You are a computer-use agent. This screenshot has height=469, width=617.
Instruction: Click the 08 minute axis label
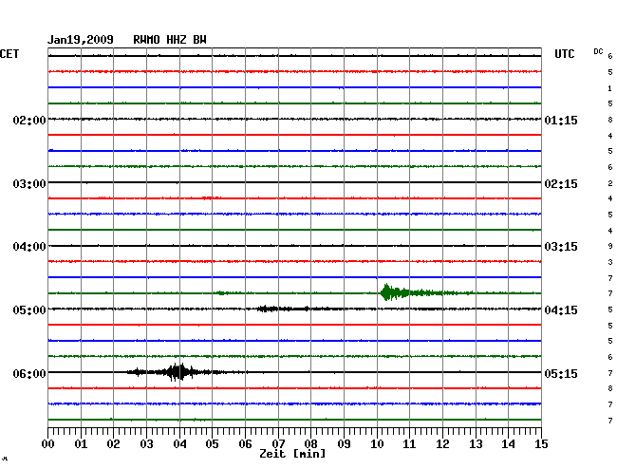pyautogui.click(x=310, y=444)
